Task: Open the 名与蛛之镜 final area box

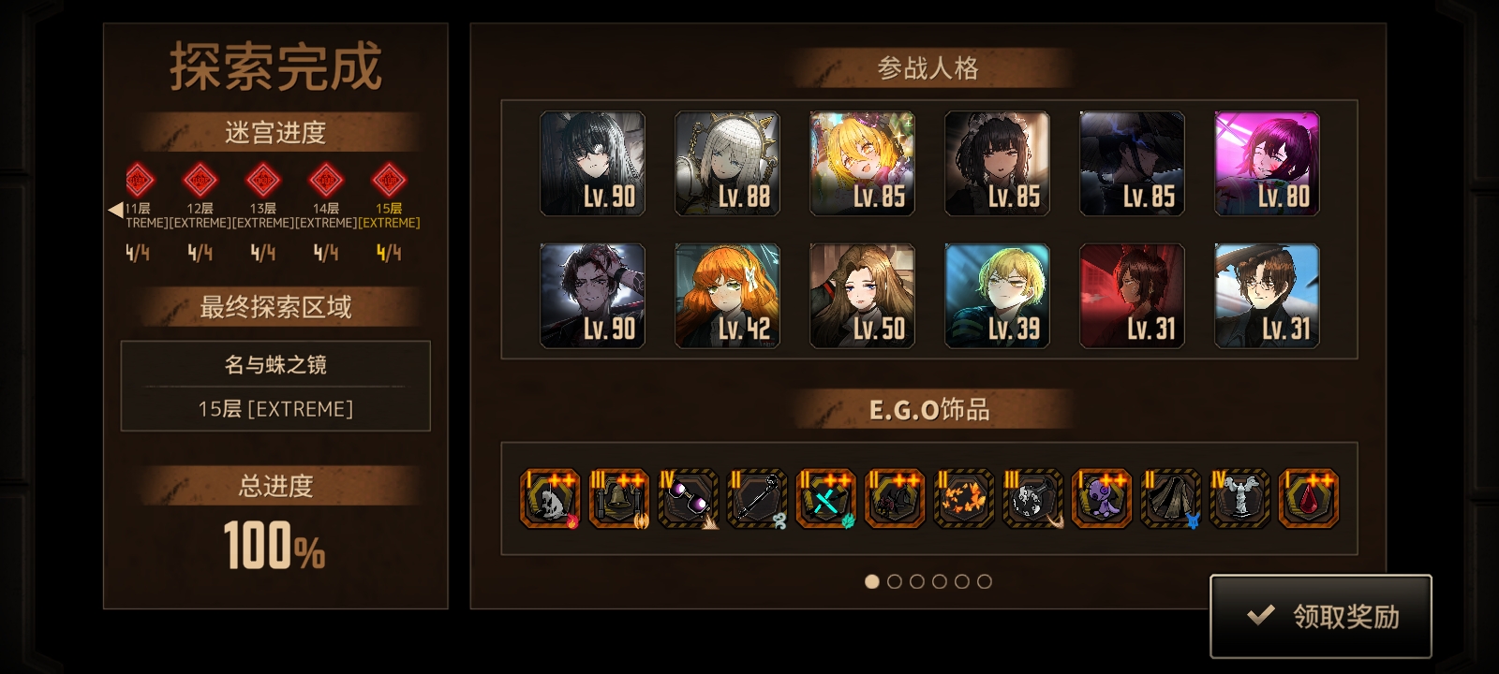Action: 275,386
